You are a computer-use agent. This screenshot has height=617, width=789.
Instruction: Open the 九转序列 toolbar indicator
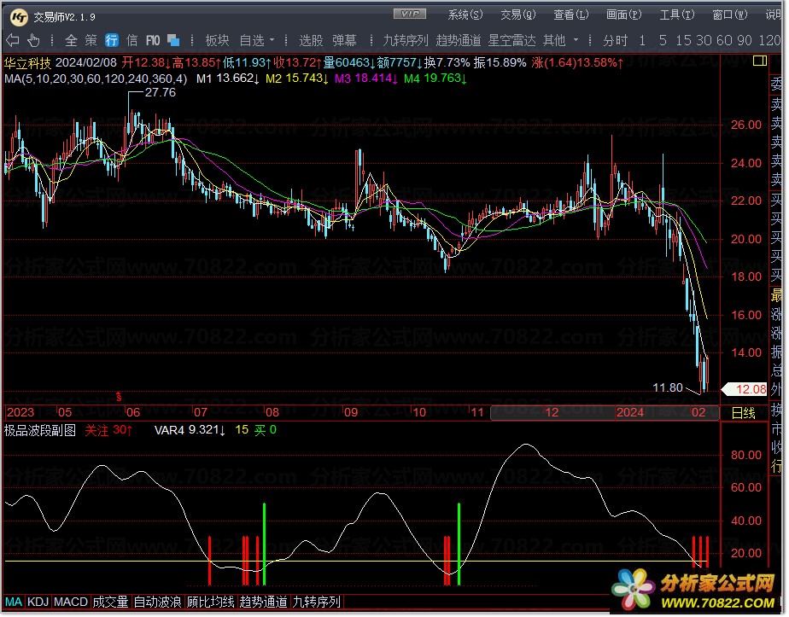pos(406,40)
